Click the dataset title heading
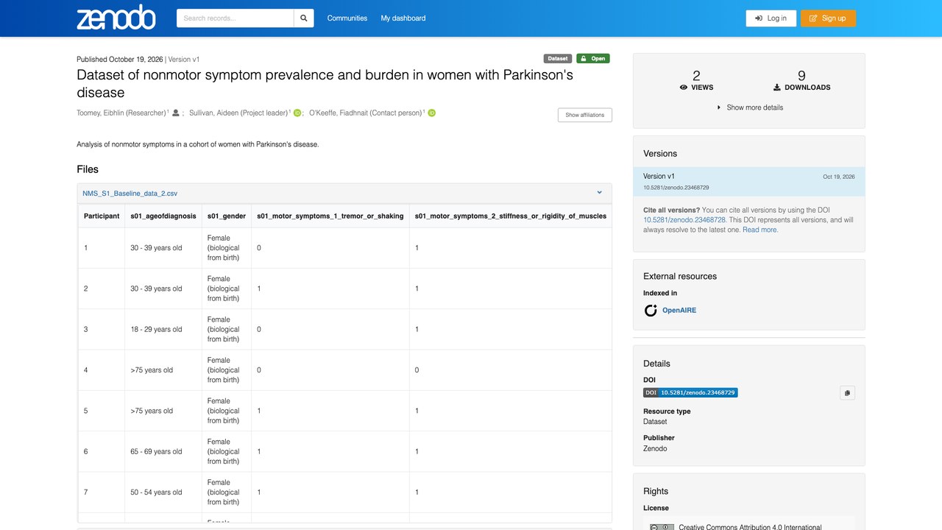 [x=325, y=84]
